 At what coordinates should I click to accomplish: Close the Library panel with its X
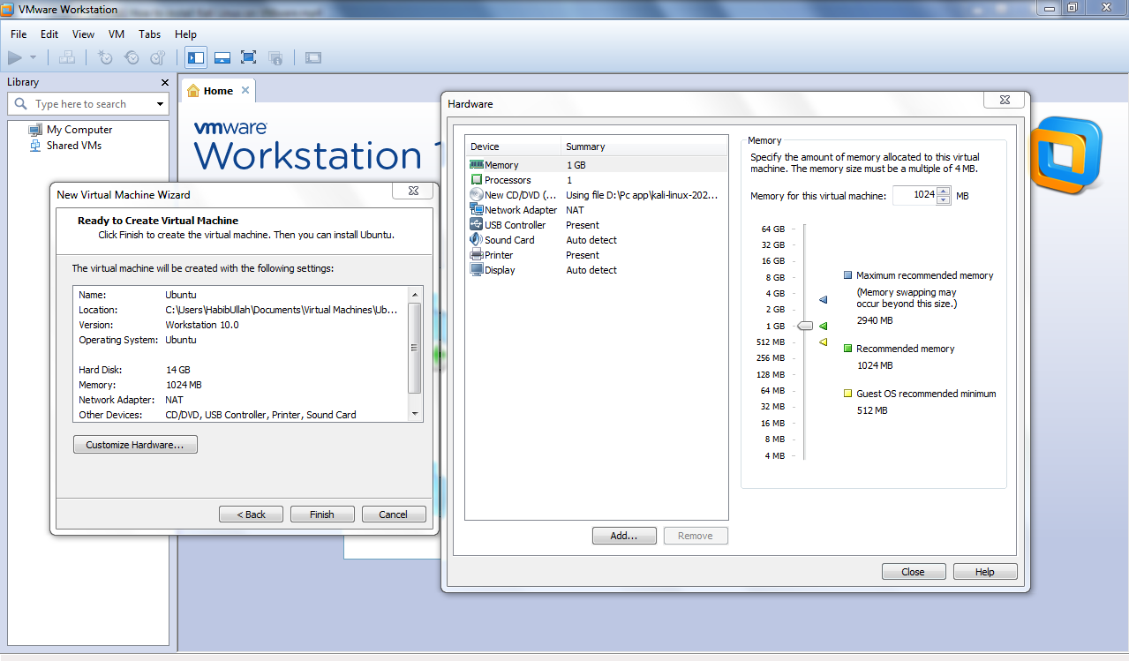tap(164, 82)
